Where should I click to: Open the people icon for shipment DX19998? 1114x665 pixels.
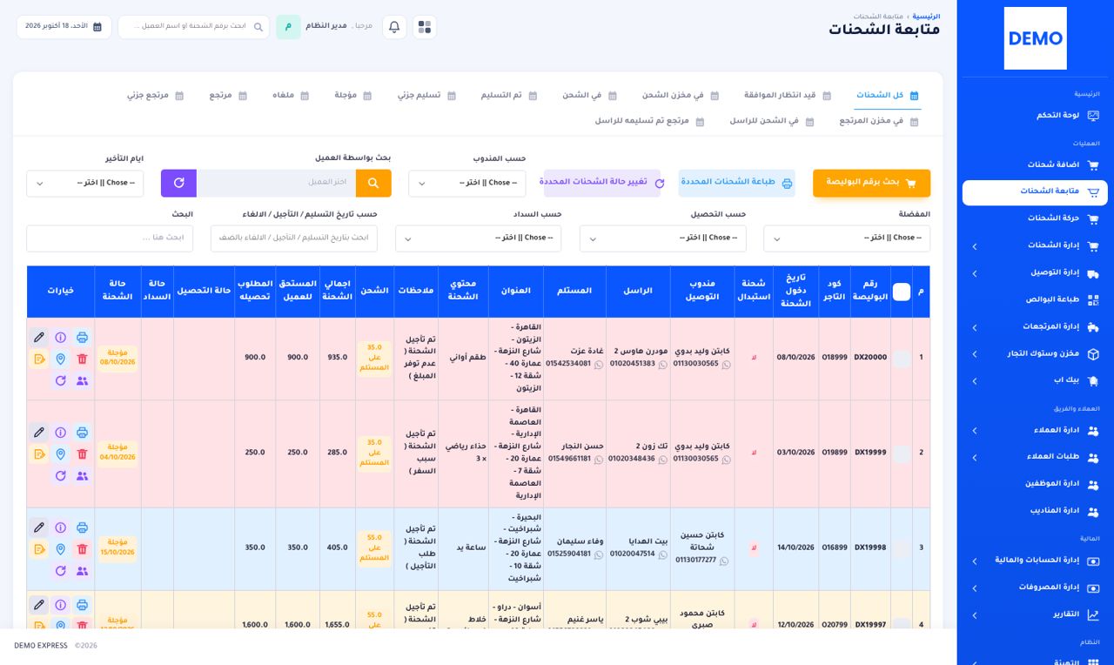(x=82, y=571)
